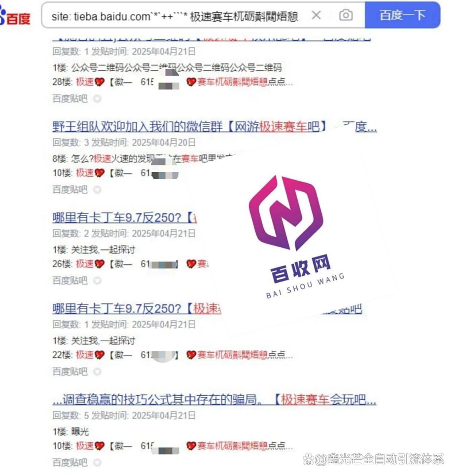Expand icon beside fourth 百度贴吧 source
Image resolution: width=453 pixels, height=475 pixels.
coord(97,372)
